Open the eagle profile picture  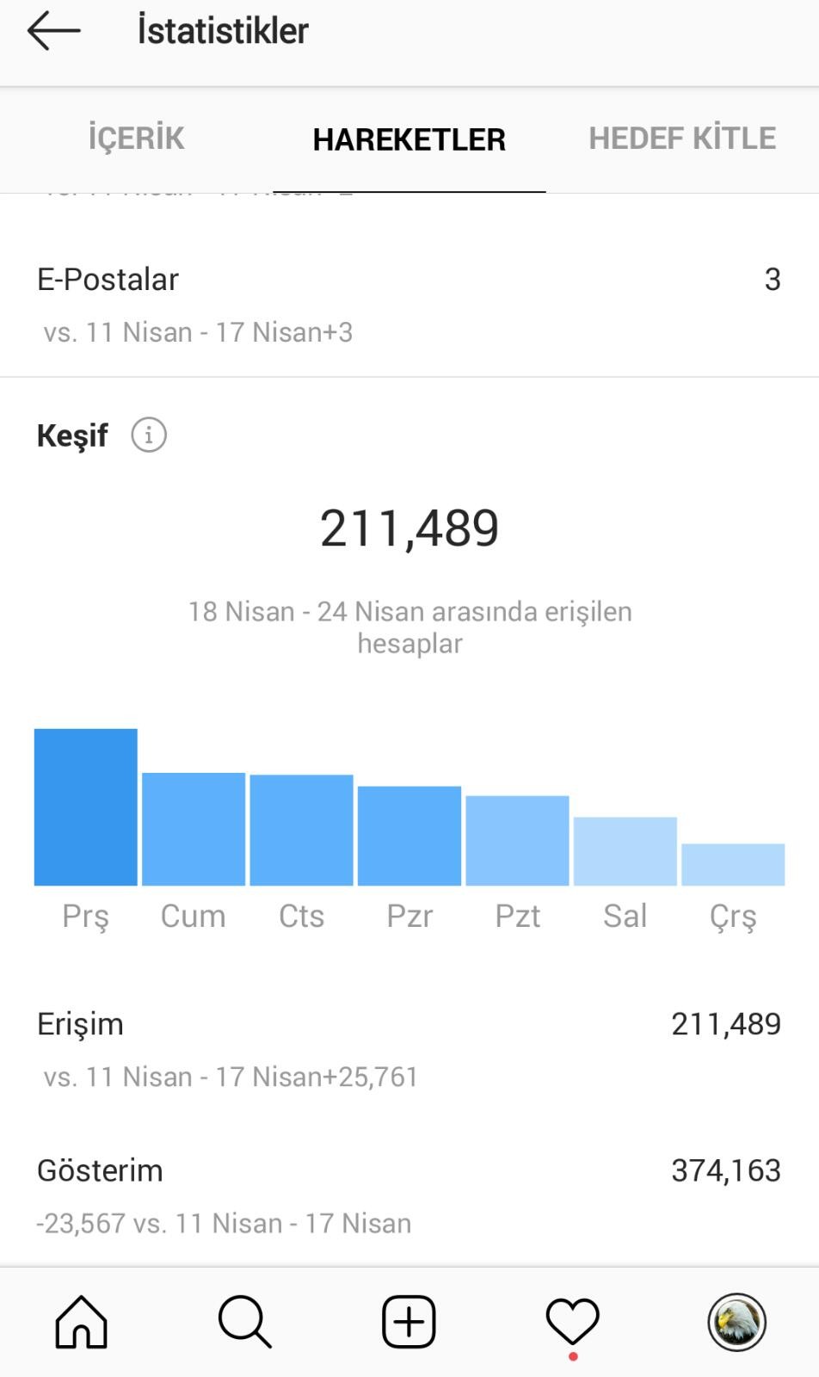click(x=736, y=1322)
